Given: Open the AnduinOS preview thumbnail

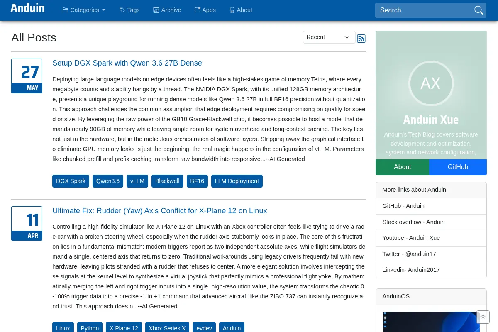Looking at the screenshot, I should (431, 322).
